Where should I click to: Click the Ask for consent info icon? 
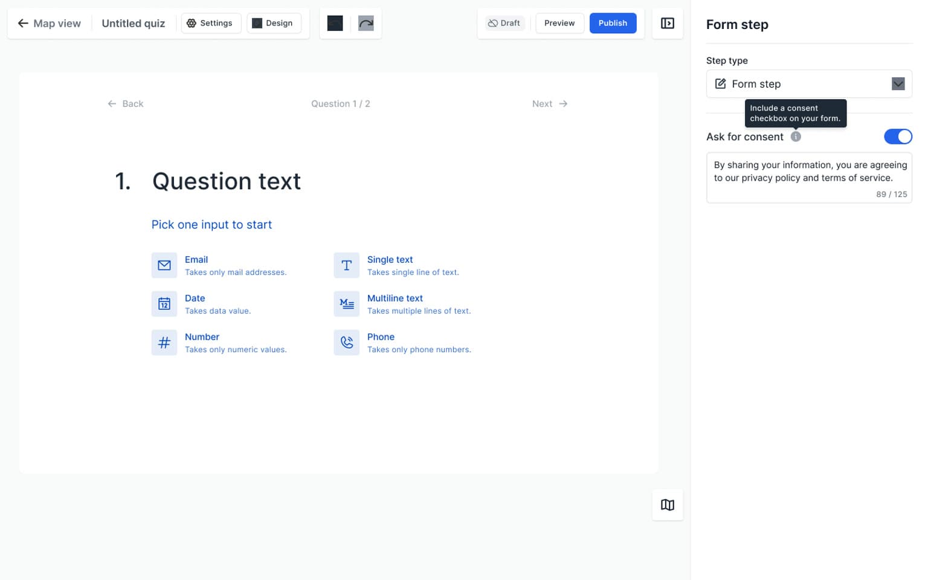click(x=796, y=137)
